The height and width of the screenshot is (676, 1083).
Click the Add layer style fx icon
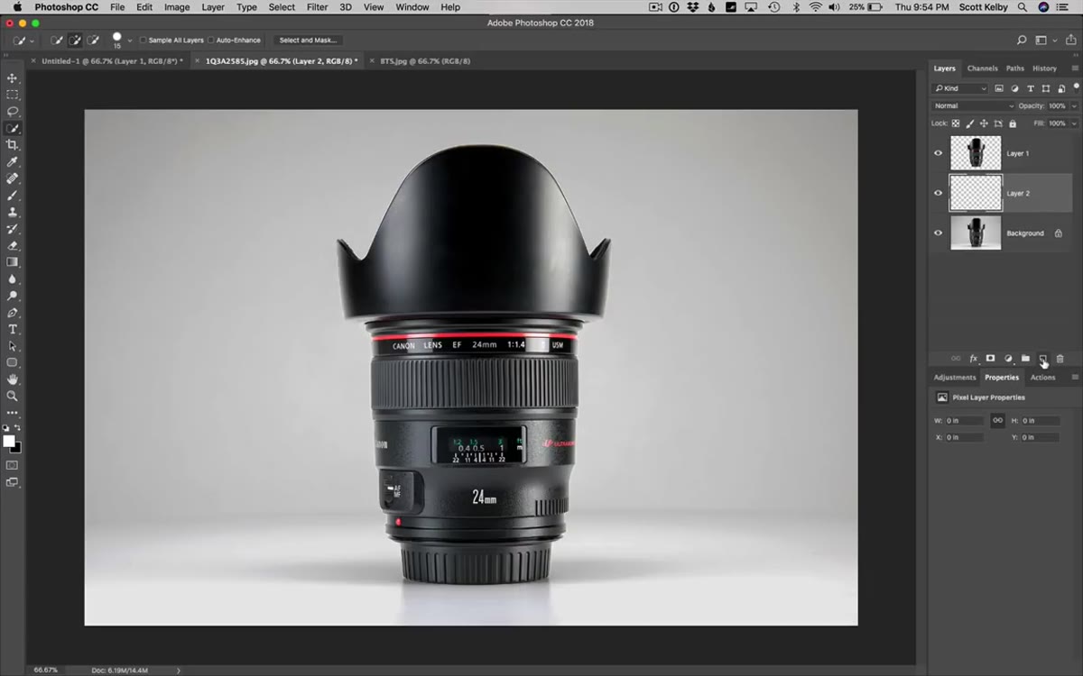pyautogui.click(x=973, y=359)
